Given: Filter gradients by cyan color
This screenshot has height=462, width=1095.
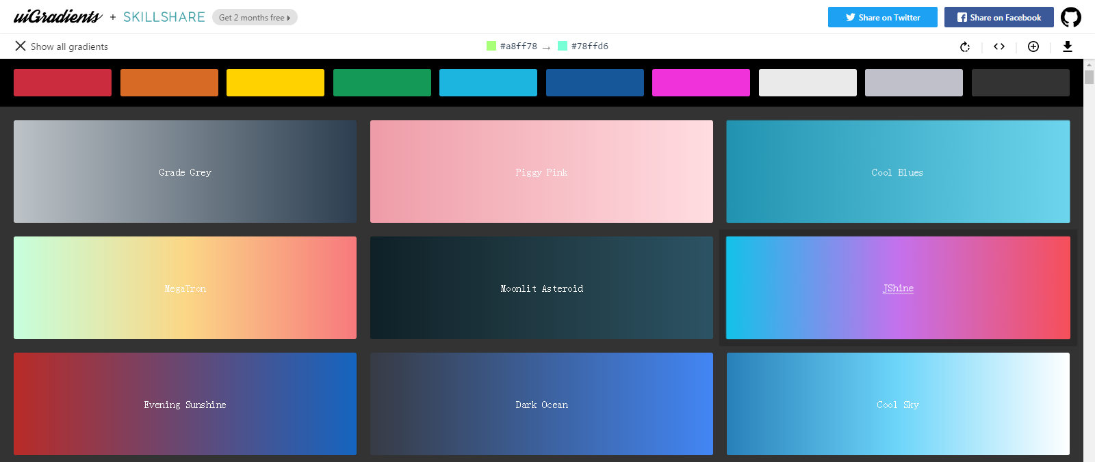Looking at the screenshot, I should (488, 83).
